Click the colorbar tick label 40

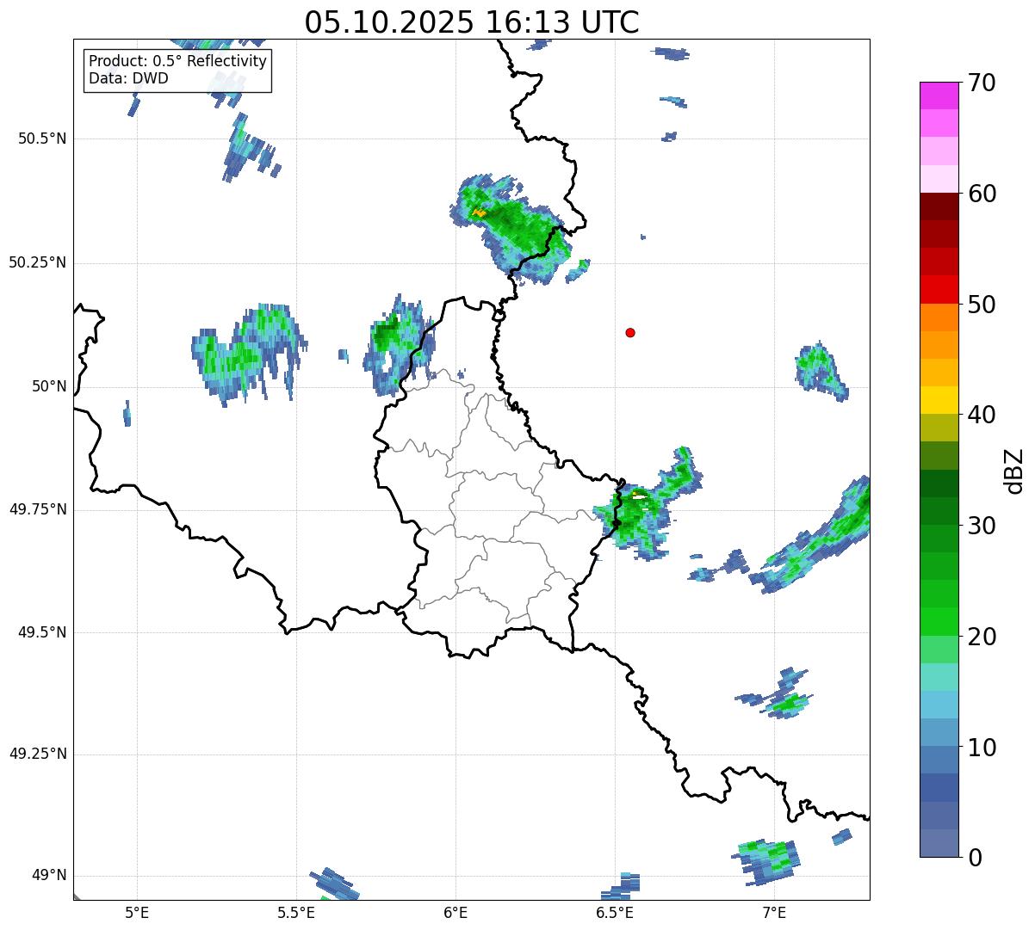pyautogui.click(x=982, y=415)
